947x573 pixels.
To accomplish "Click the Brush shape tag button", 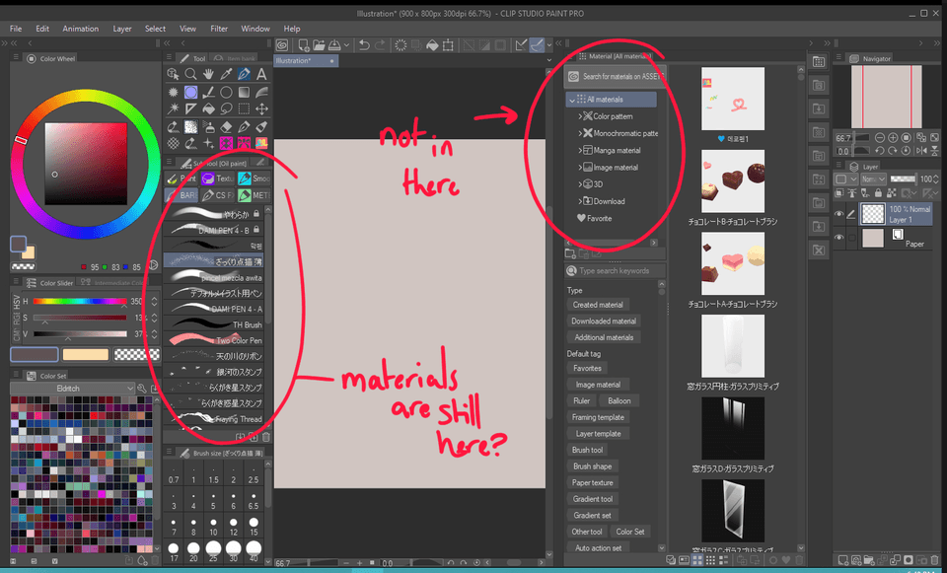I will (592, 466).
